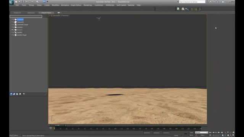Image resolution: width=244 pixels, height=137 pixels.
Task: Open the viewport plus [+] general menu
Action: (x=50, y=16)
